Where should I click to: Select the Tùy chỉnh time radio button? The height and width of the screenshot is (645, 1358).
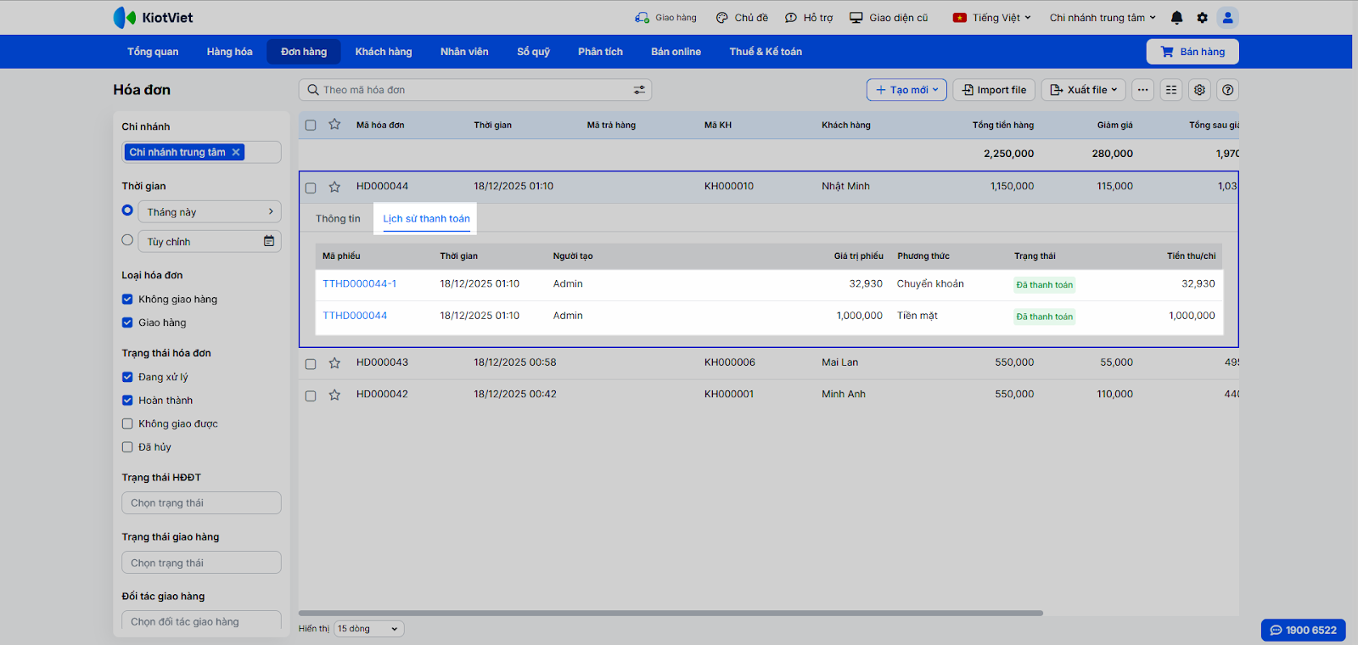tap(127, 240)
